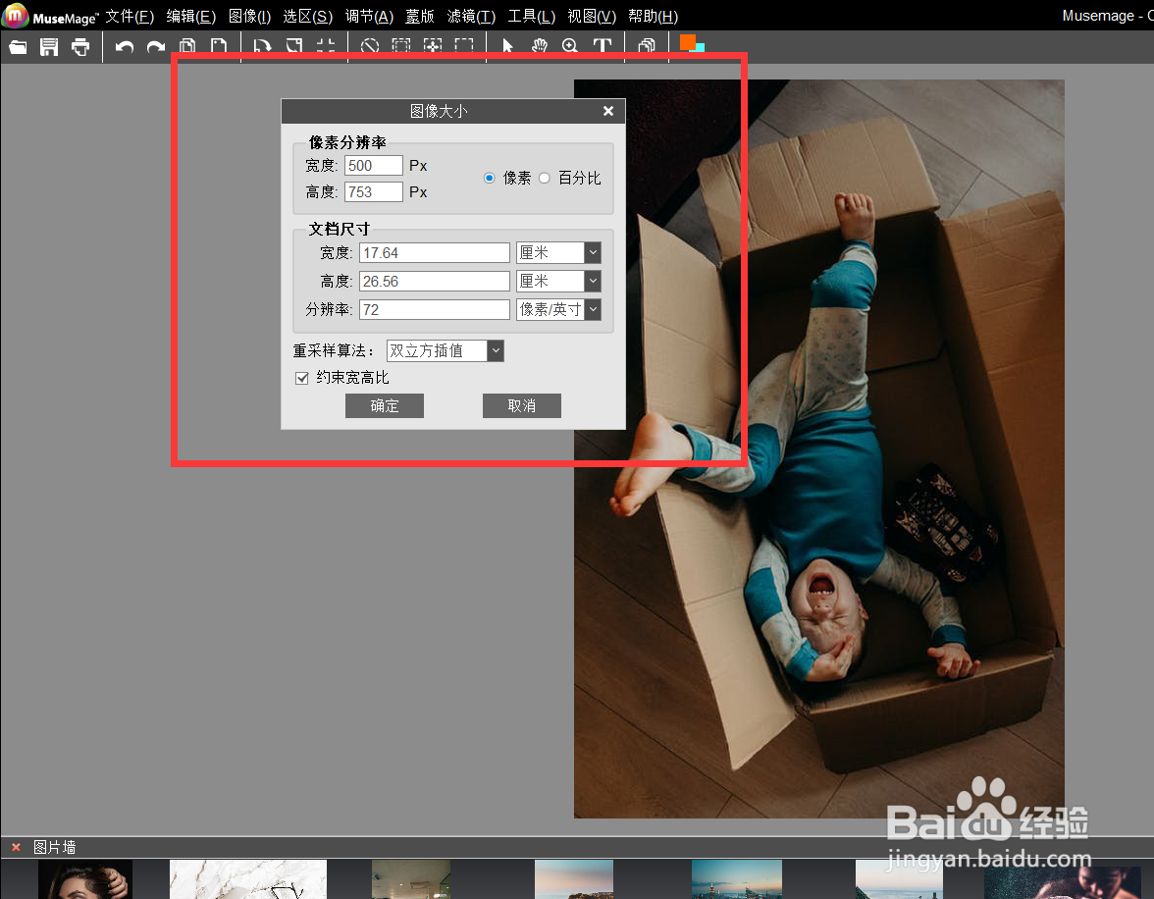The width and height of the screenshot is (1154, 899).
Task: Click the deselect circle-slash icon
Action: click(x=370, y=46)
